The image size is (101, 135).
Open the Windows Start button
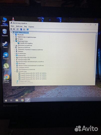tap(6, 100)
